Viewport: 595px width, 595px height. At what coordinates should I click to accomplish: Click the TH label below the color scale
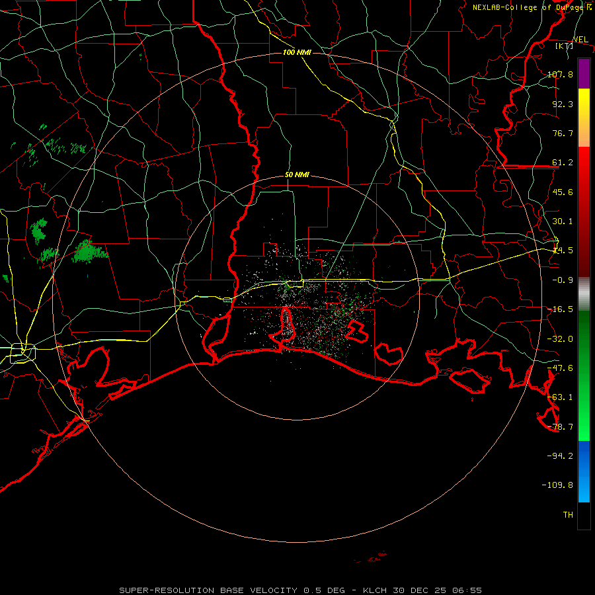point(568,514)
